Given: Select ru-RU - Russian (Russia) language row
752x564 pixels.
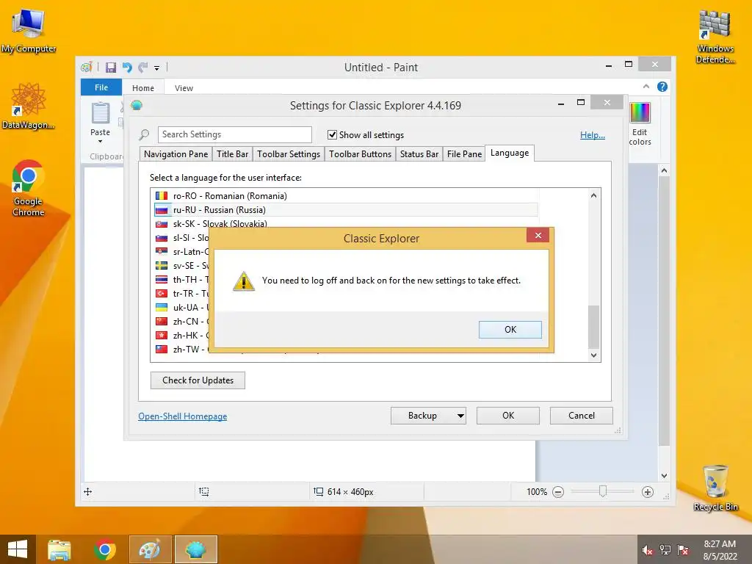Looking at the screenshot, I should pos(345,209).
